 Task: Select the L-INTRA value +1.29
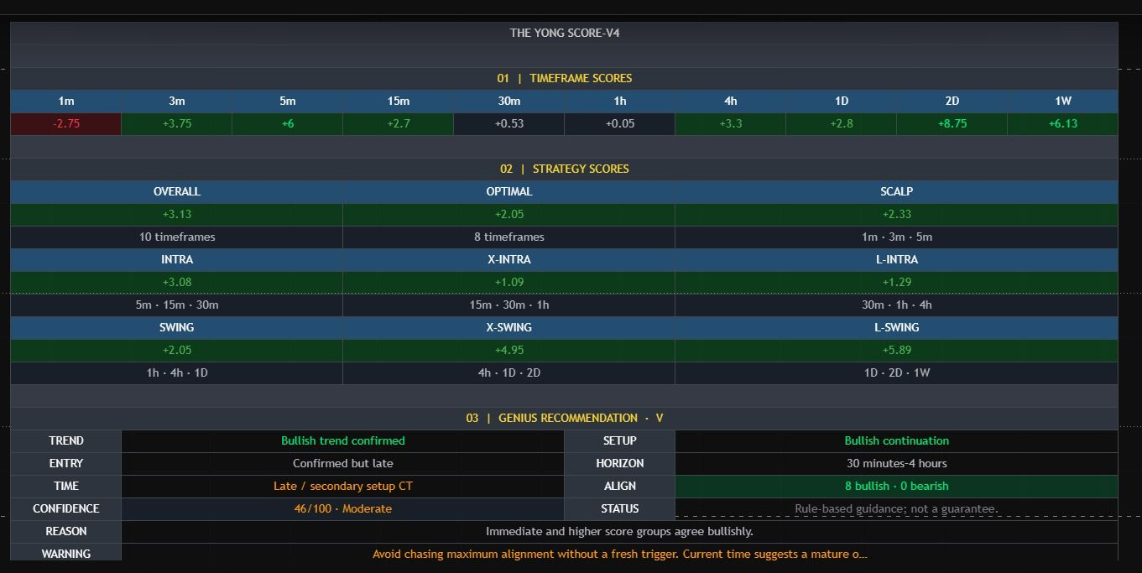tap(896, 282)
